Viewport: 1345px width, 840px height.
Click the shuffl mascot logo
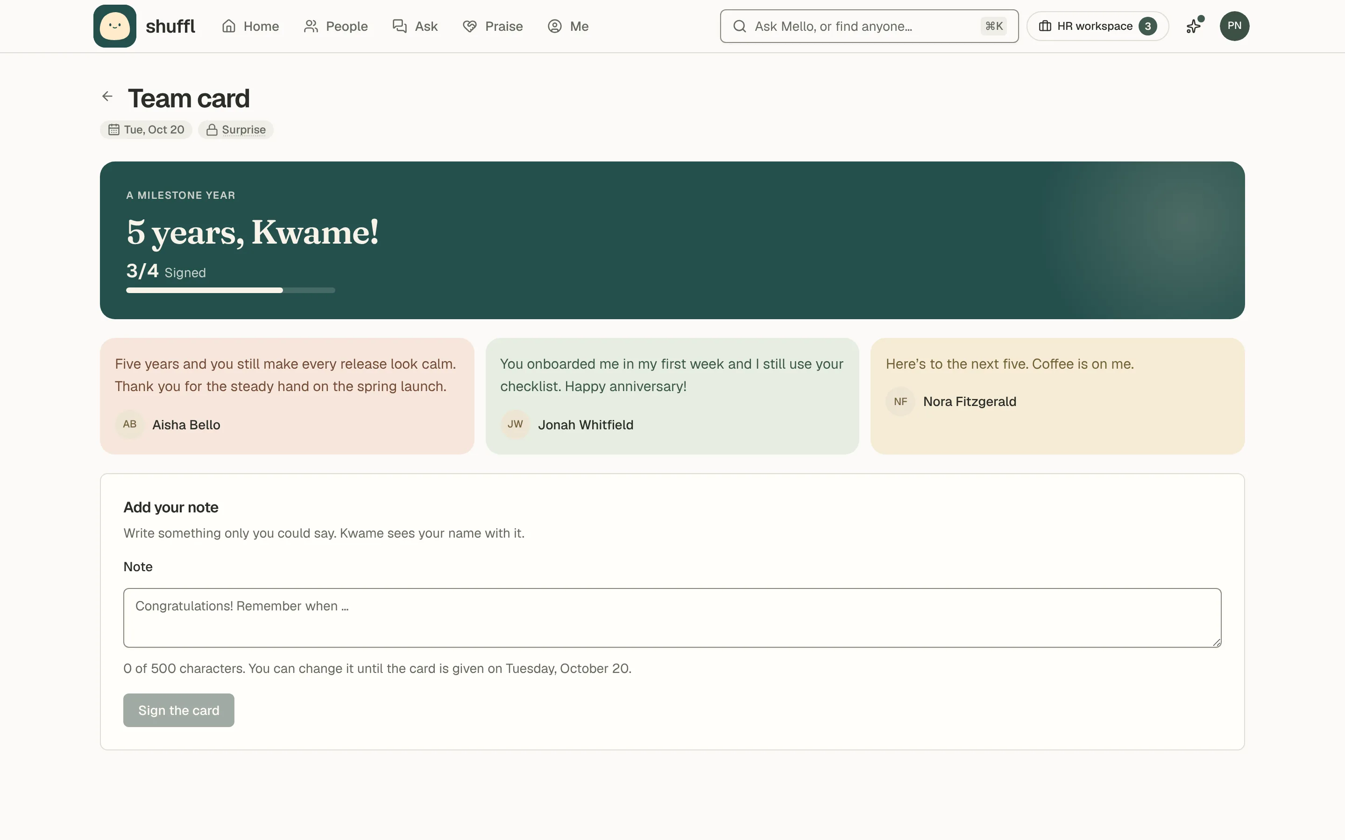114,26
